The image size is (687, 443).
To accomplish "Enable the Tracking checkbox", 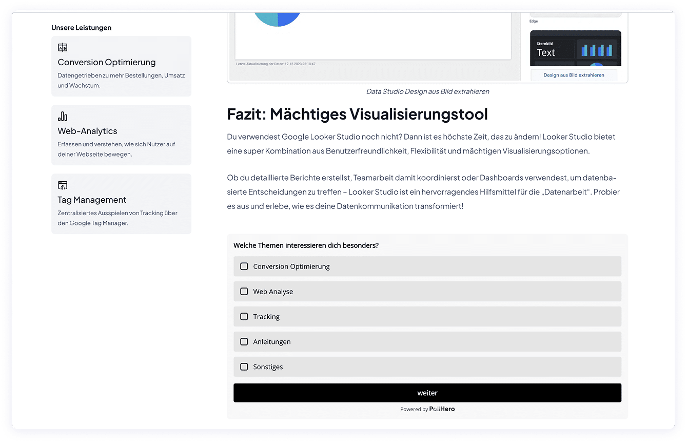I will click(244, 317).
